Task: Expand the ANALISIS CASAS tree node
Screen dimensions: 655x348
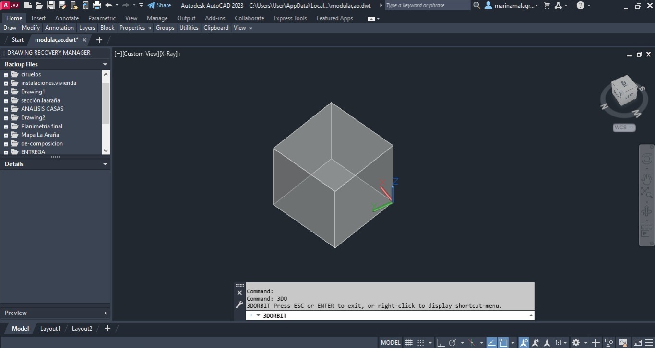Action: coord(6,109)
